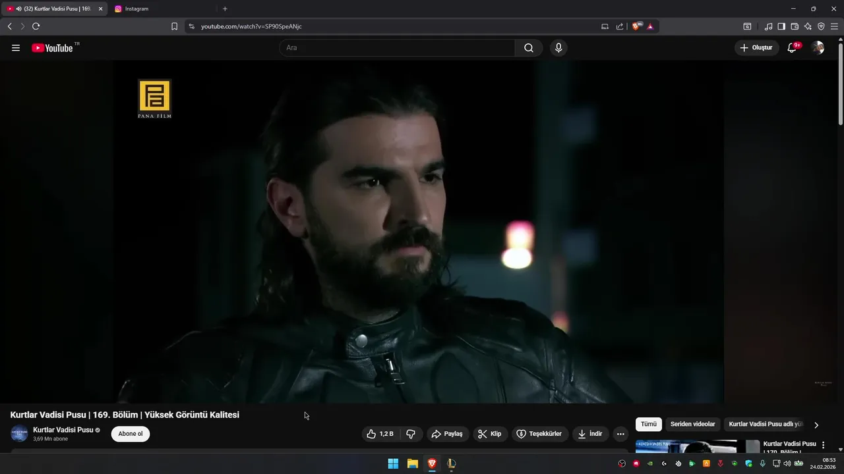Open more actions three-dot menu

click(620, 434)
